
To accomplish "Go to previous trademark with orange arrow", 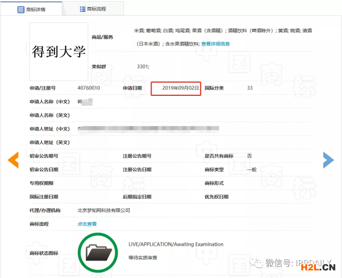I will (x=13, y=160).
